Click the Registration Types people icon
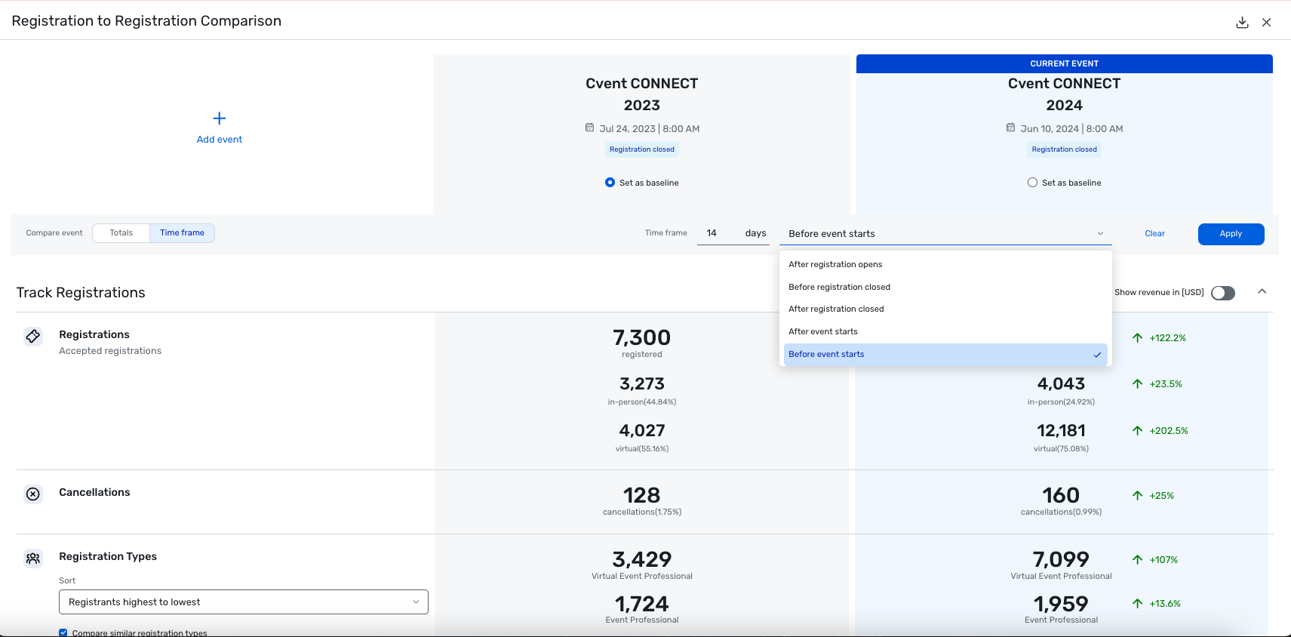The height and width of the screenshot is (637, 1291). tap(33, 559)
